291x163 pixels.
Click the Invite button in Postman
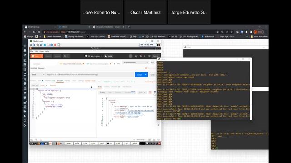(109, 56)
